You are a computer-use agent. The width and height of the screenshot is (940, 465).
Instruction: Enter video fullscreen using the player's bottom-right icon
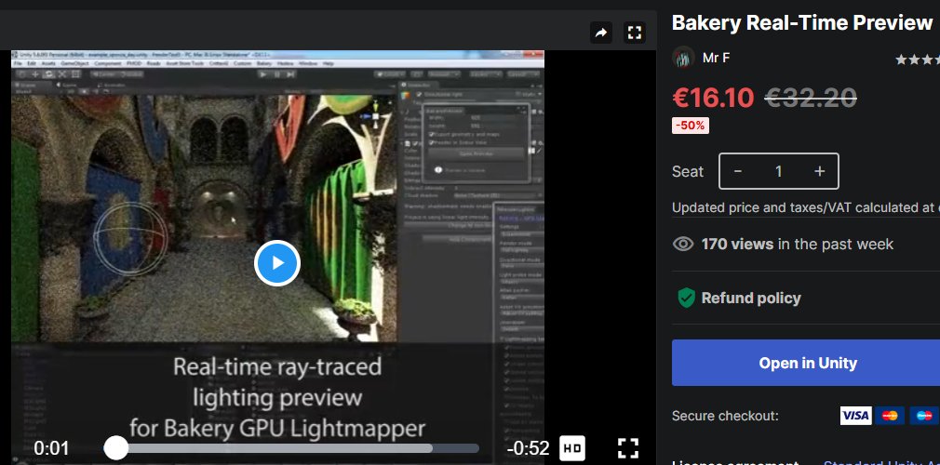[627, 448]
